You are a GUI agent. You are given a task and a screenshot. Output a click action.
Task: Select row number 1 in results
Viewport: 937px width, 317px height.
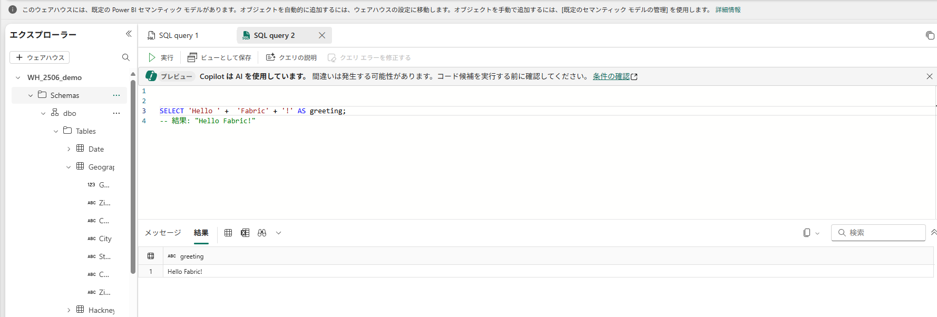coord(151,271)
